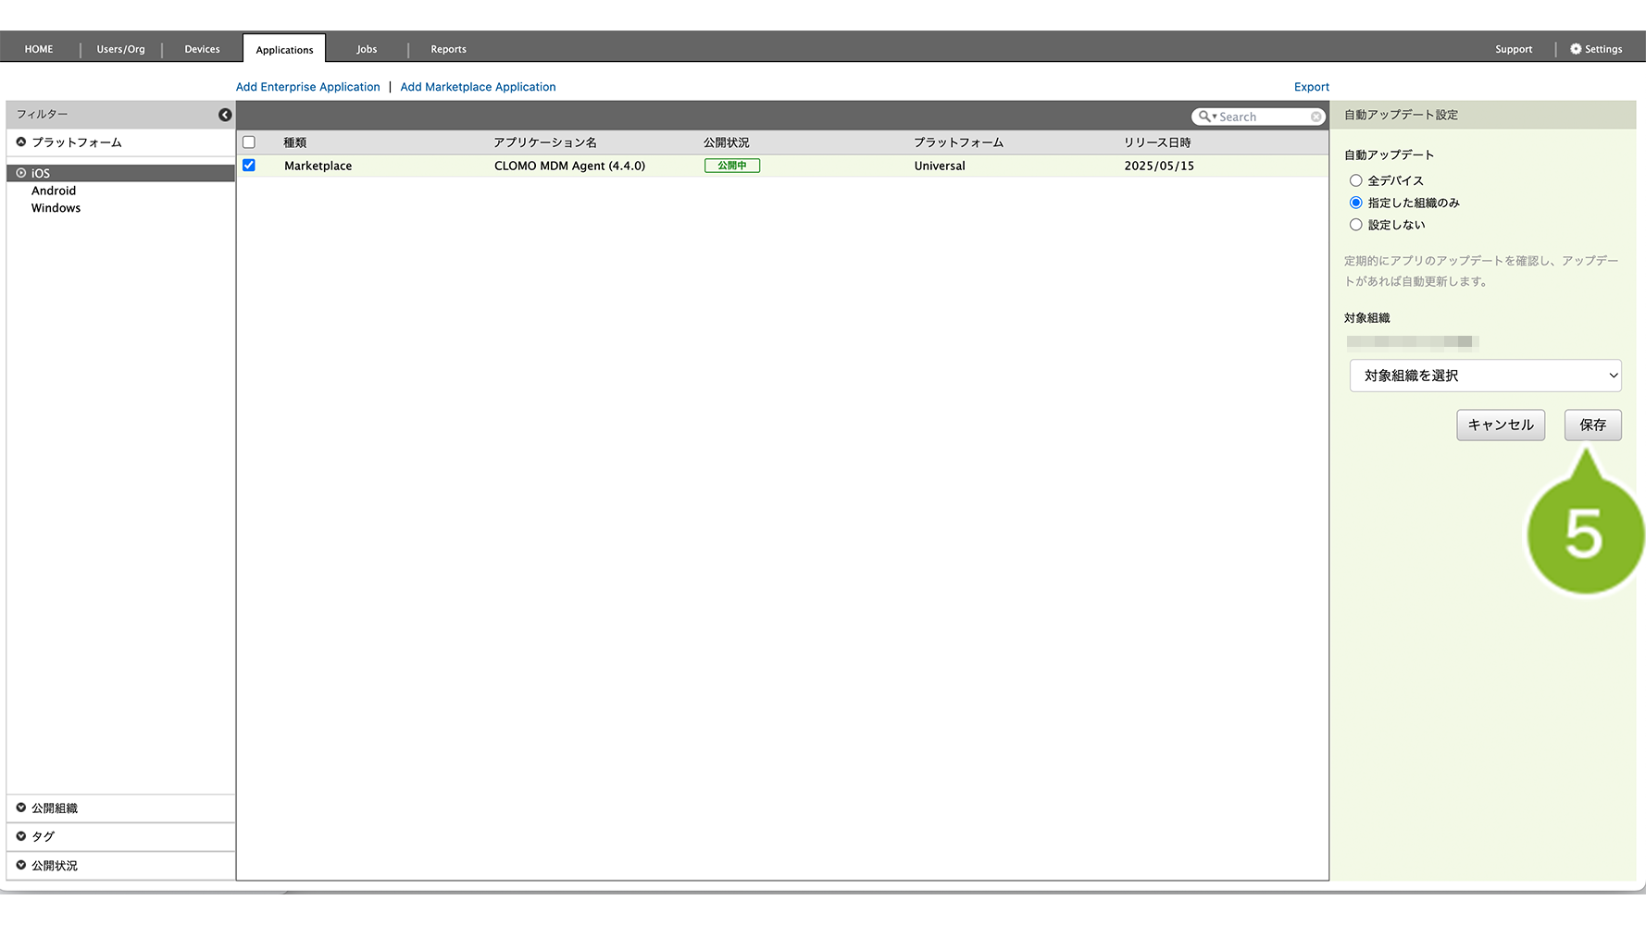
Task: Open the 対象組織を選択 dropdown
Action: pos(1485,376)
